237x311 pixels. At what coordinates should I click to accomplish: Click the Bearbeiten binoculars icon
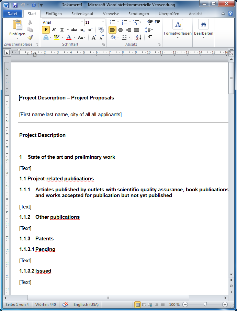click(x=203, y=24)
